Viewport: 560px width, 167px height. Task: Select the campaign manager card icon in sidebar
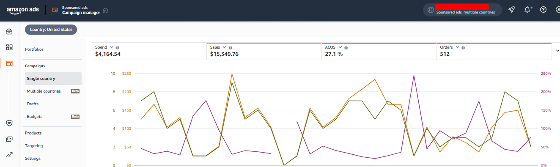(9, 63)
